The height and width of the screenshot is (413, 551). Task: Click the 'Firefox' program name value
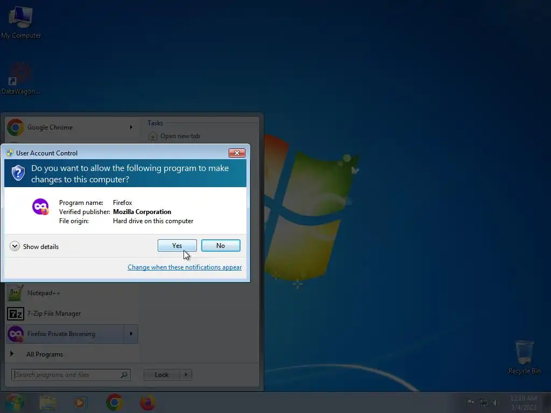pyautogui.click(x=122, y=203)
